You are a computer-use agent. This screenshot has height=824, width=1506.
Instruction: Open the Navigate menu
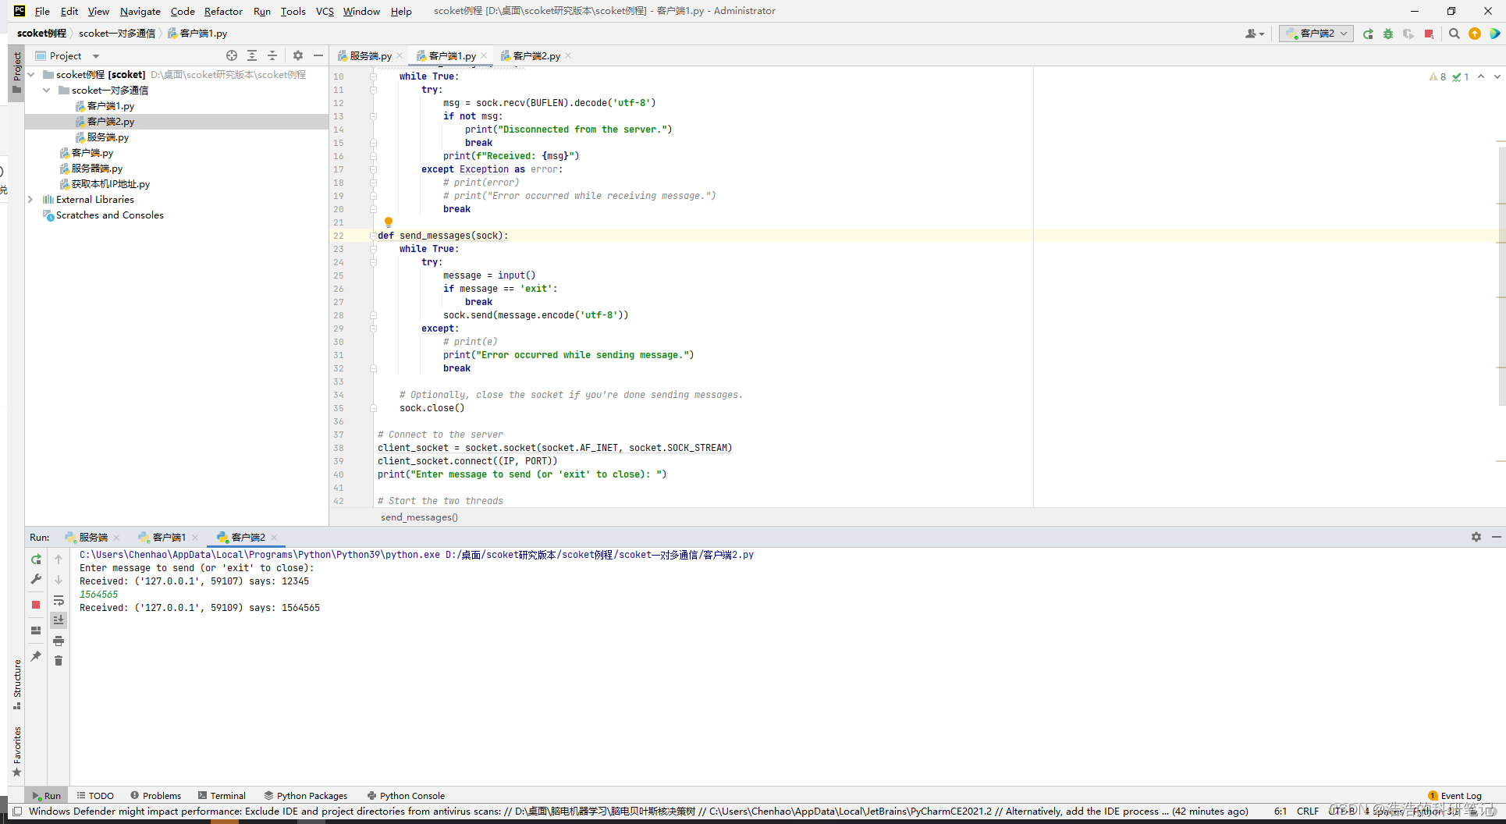[x=140, y=11]
